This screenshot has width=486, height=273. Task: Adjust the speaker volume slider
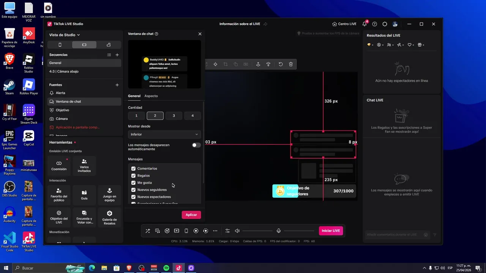point(257,231)
